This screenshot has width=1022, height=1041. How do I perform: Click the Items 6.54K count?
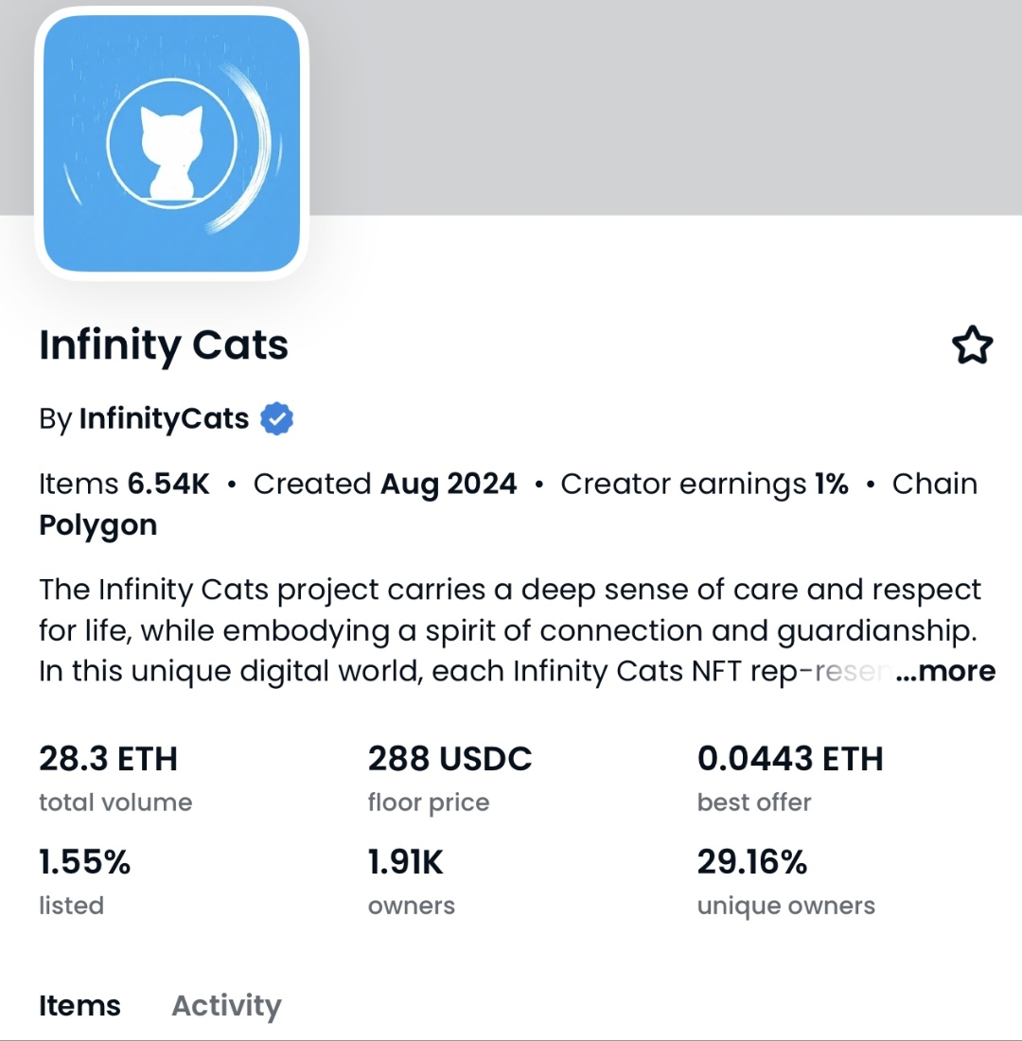[x=124, y=484]
